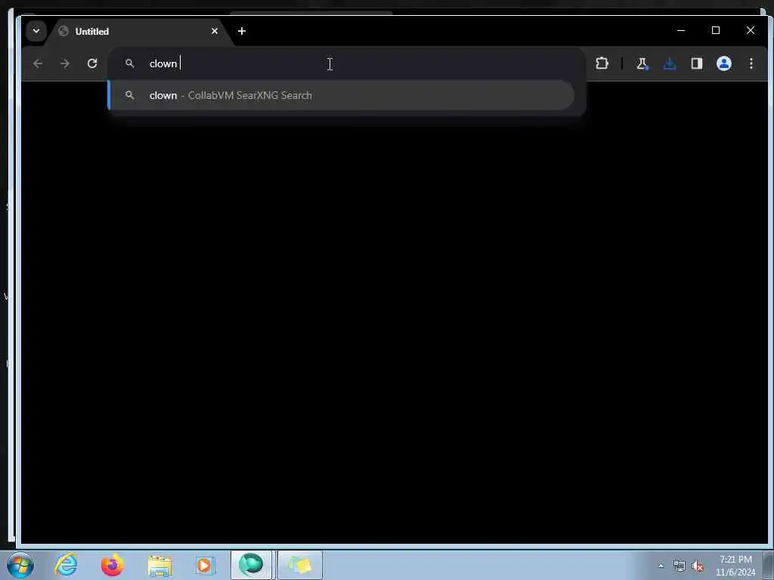This screenshot has height=580, width=774.
Task: Toggle the side panel icon
Action: (x=696, y=63)
